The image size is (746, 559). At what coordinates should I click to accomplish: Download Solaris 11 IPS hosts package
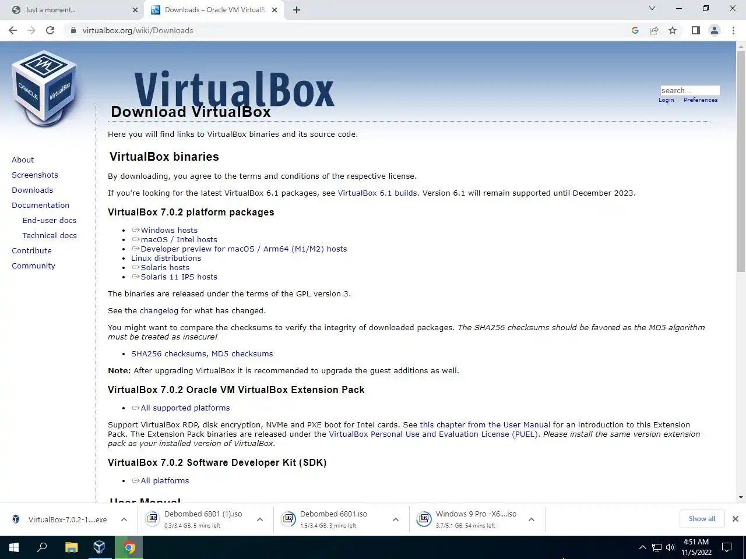[x=179, y=277]
